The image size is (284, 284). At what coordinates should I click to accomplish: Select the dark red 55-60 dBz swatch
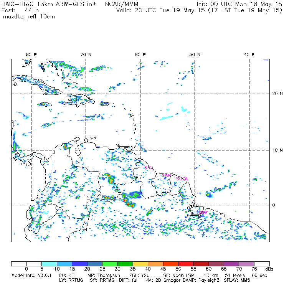click(x=201, y=264)
